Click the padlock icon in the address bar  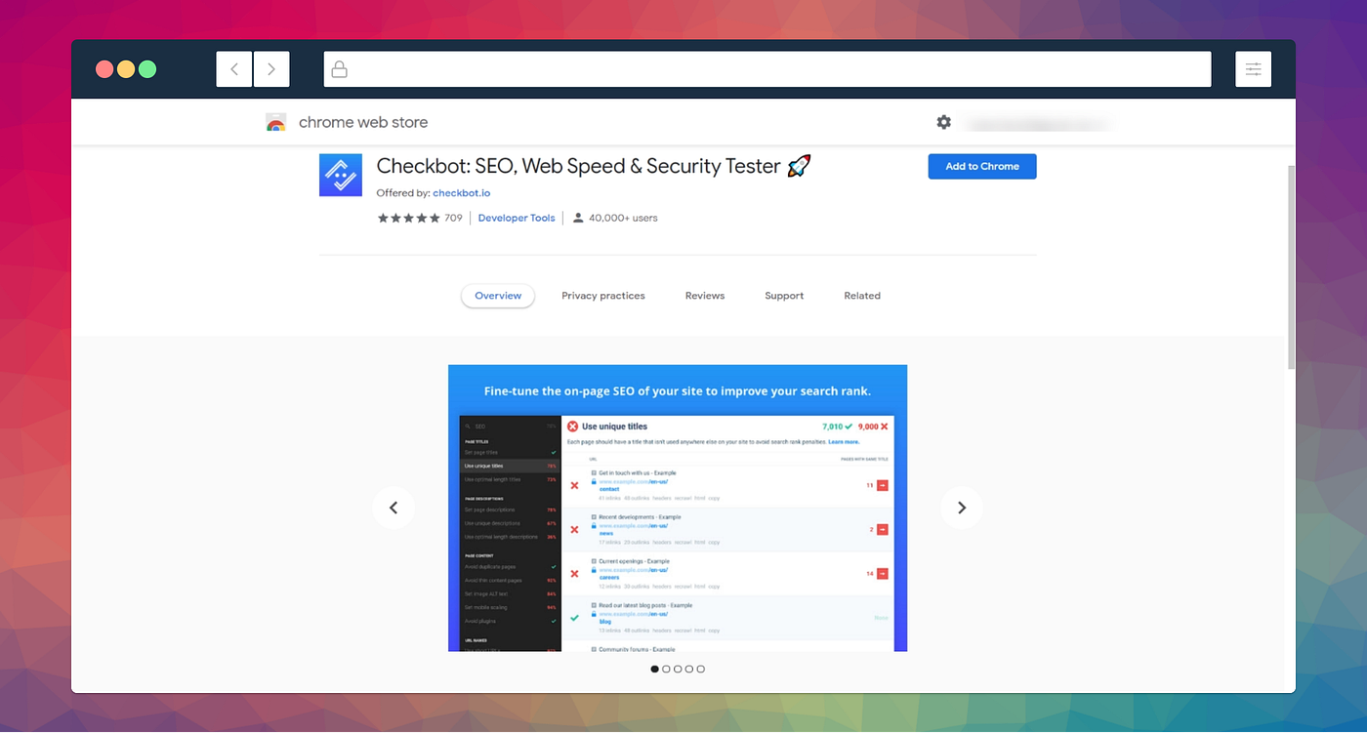click(339, 68)
